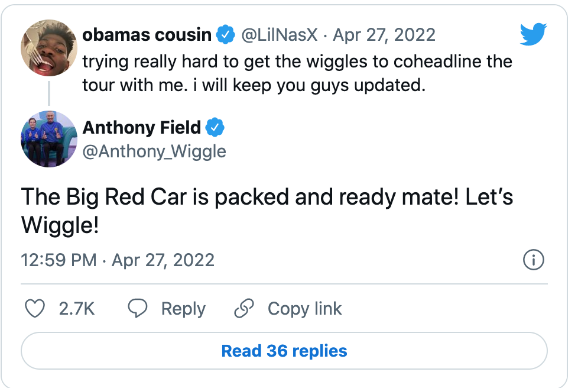Image resolution: width=578 pixels, height=388 pixels.
Task: Click verified badge next to obamas cousin
Action: point(225,35)
